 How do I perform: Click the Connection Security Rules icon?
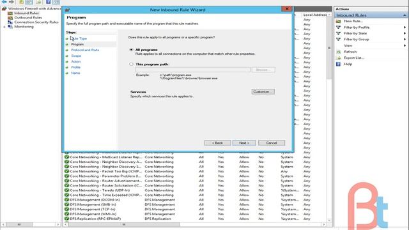pyautogui.click(x=10, y=22)
